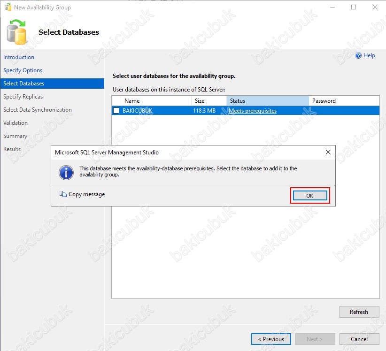Cancel the New Availability Group wizard

359,339
